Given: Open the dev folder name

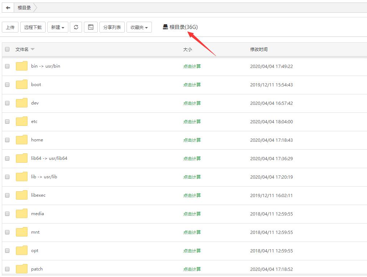Looking at the screenshot, I should pos(35,103).
